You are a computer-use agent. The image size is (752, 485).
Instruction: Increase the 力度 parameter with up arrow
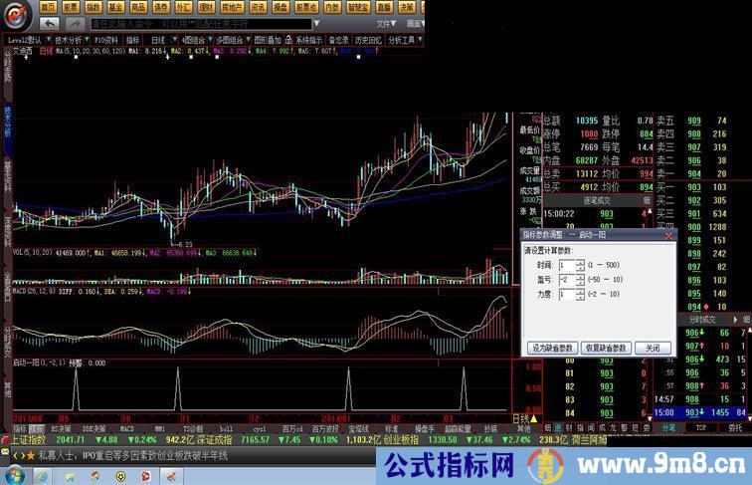pos(579,292)
